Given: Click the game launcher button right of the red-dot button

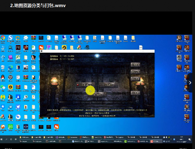Looking at the screenshot, I should (108, 85).
